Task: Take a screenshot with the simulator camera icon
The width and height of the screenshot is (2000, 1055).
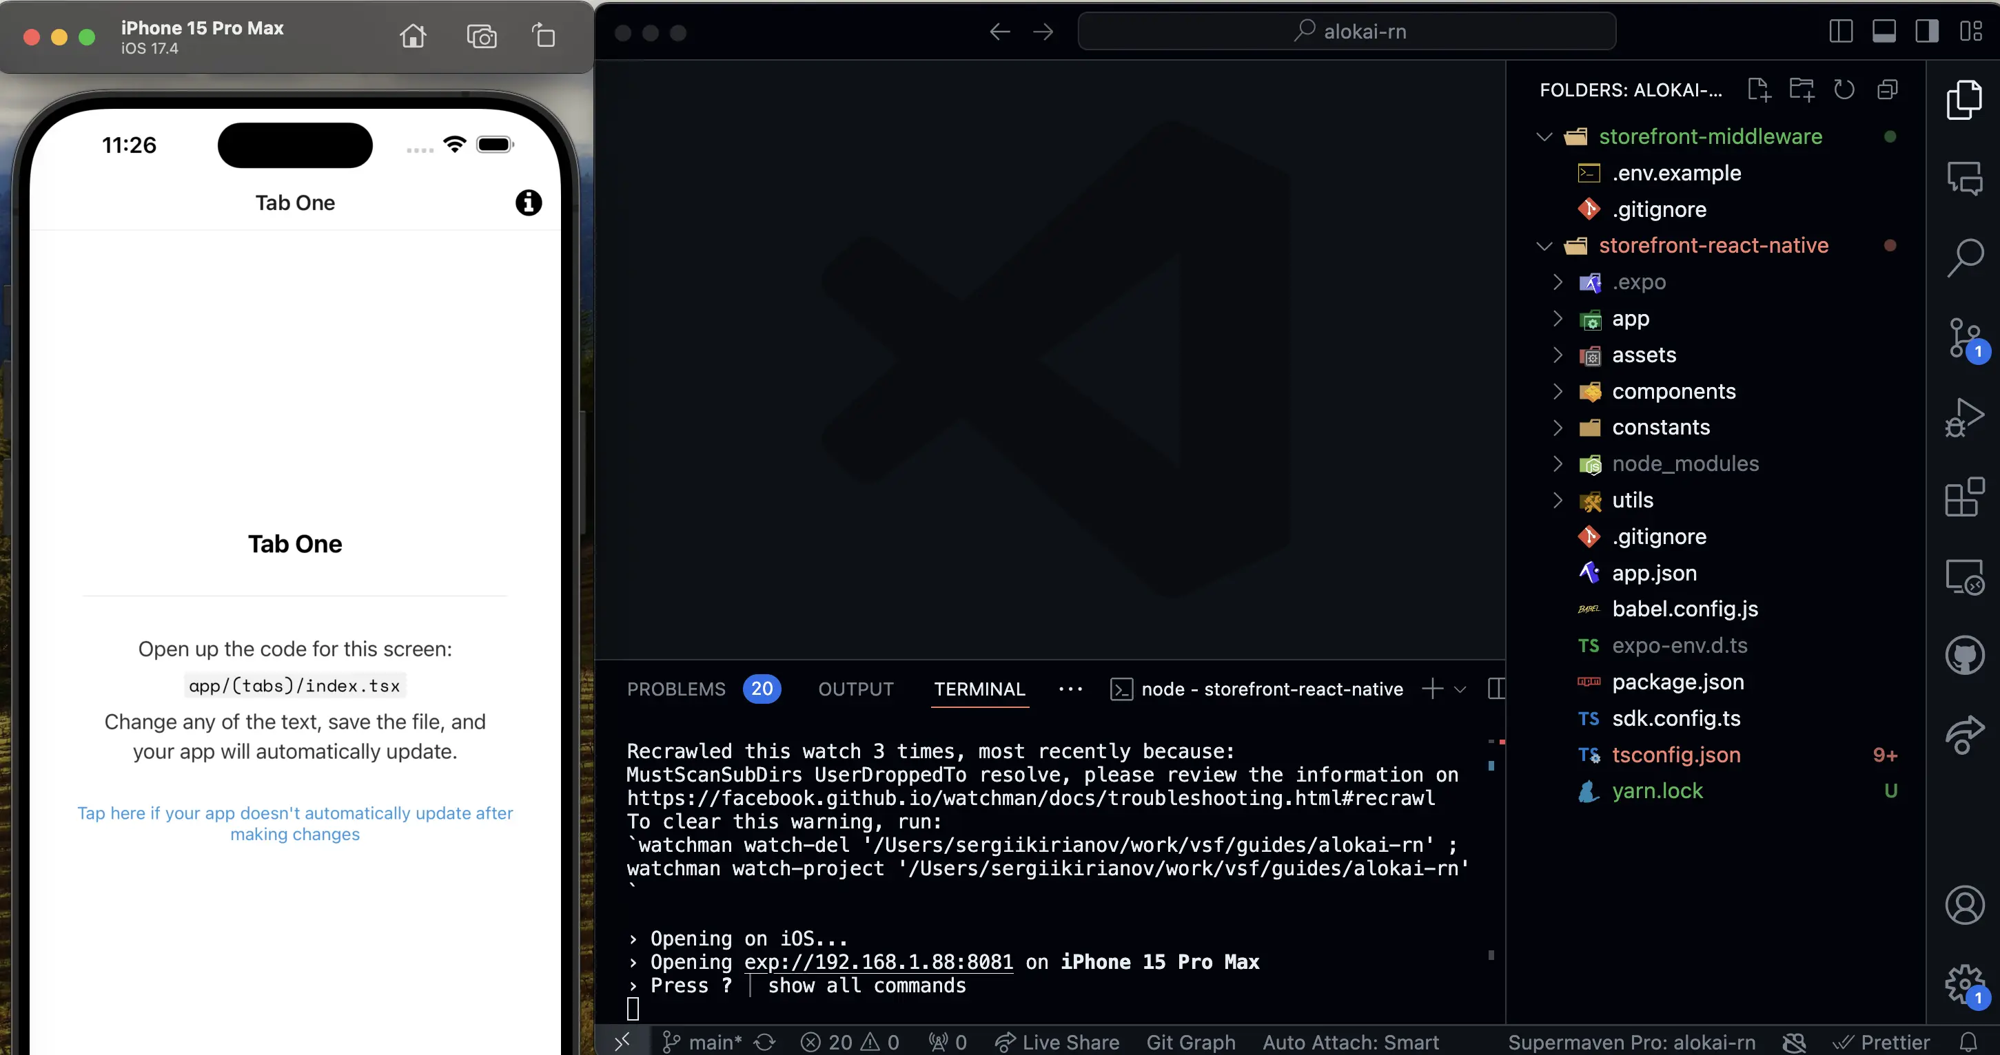Action: [481, 36]
